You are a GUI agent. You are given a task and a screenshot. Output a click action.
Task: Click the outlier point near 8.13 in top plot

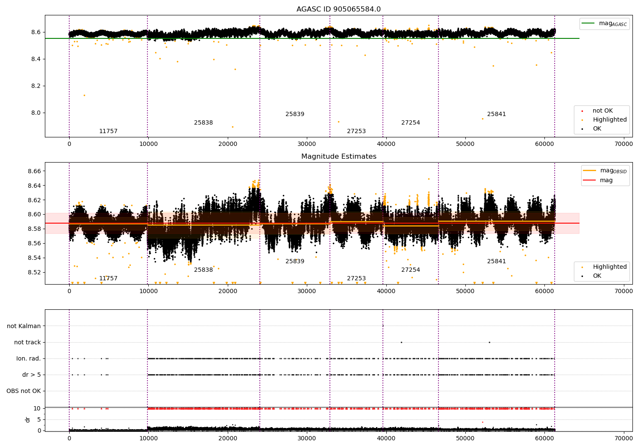[84, 95]
